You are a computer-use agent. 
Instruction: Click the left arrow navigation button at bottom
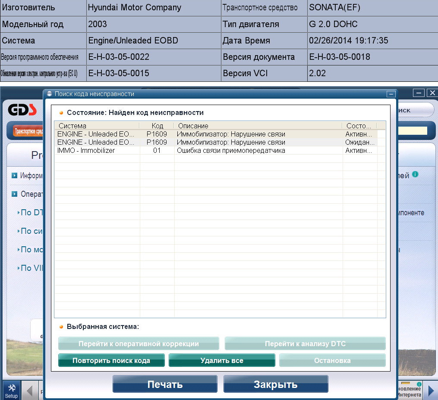tap(29, 391)
